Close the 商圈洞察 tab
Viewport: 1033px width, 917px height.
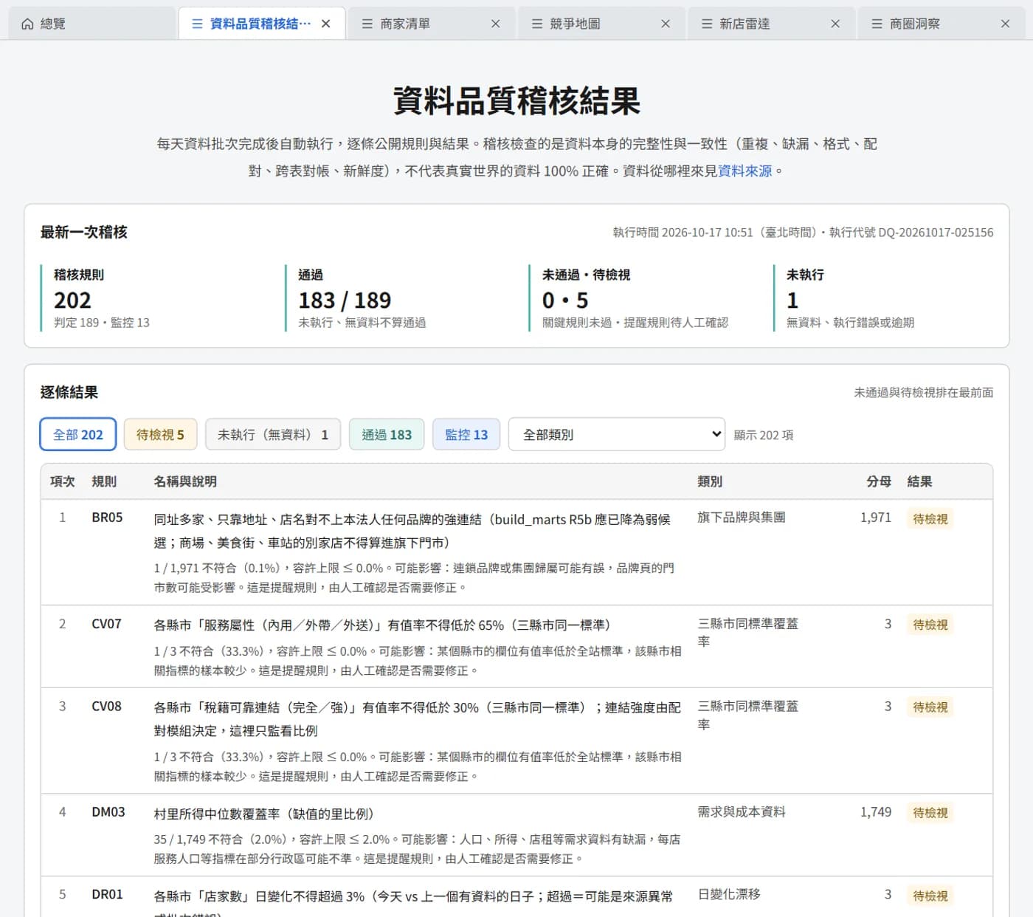(1005, 24)
